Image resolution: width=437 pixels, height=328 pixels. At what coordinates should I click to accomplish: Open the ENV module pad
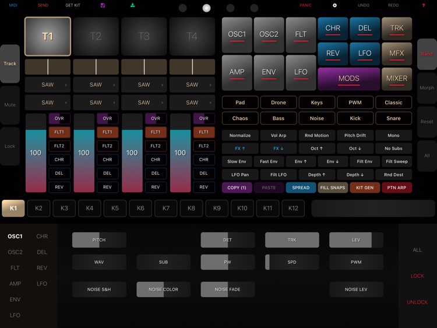pyautogui.click(x=269, y=72)
